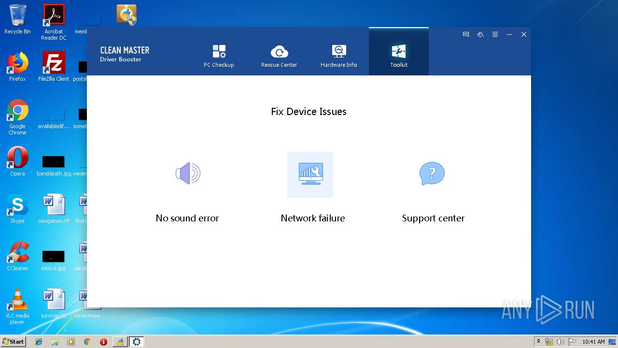Open the Network failure label
The height and width of the screenshot is (348, 618).
[x=313, y=218]
